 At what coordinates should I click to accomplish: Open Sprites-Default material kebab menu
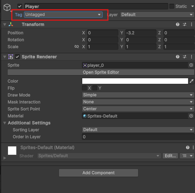(193, 147)
